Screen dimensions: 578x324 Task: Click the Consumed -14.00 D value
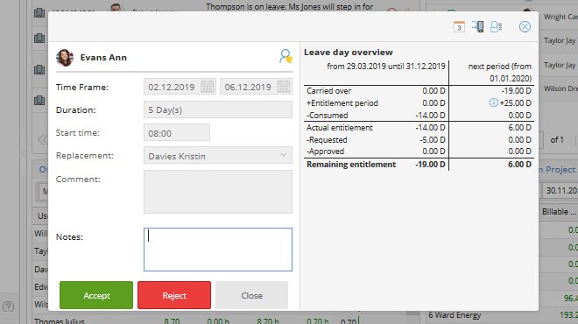pyautogui.click(x=430, y=116)
